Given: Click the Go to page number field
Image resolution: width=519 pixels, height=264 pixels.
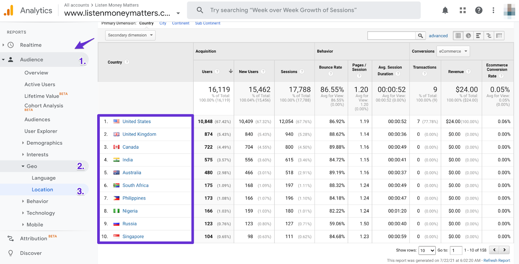Looking at the screenshot, I should [x=456, y=250].
